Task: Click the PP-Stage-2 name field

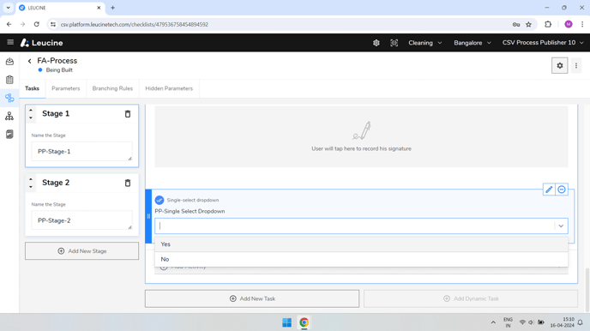Action: tap(82, 220)
